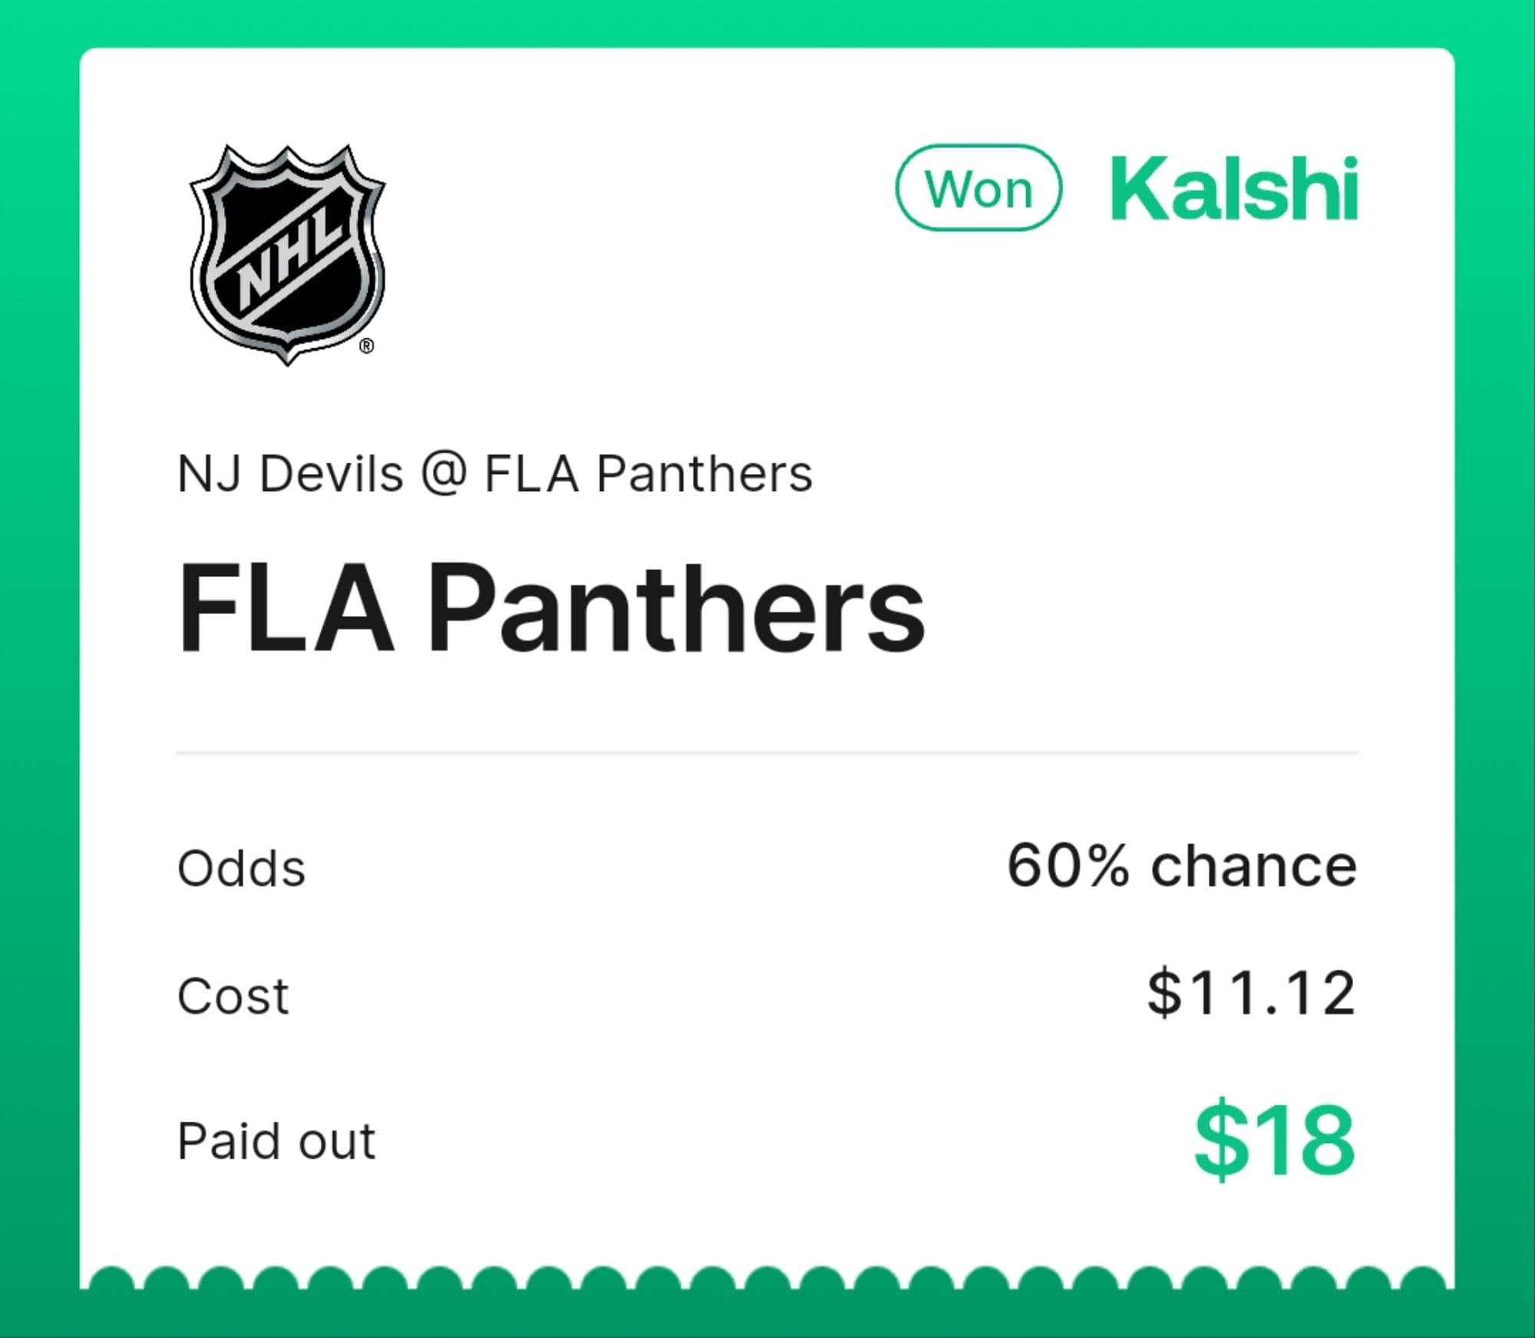Click the green border above the receipt card

pyautogui.click(x=766, y=23)
